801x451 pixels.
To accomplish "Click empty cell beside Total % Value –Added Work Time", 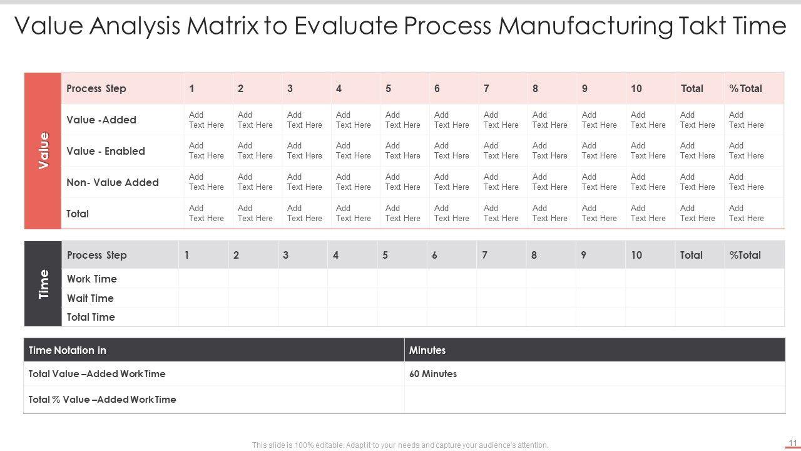I will tap(594, 400).
